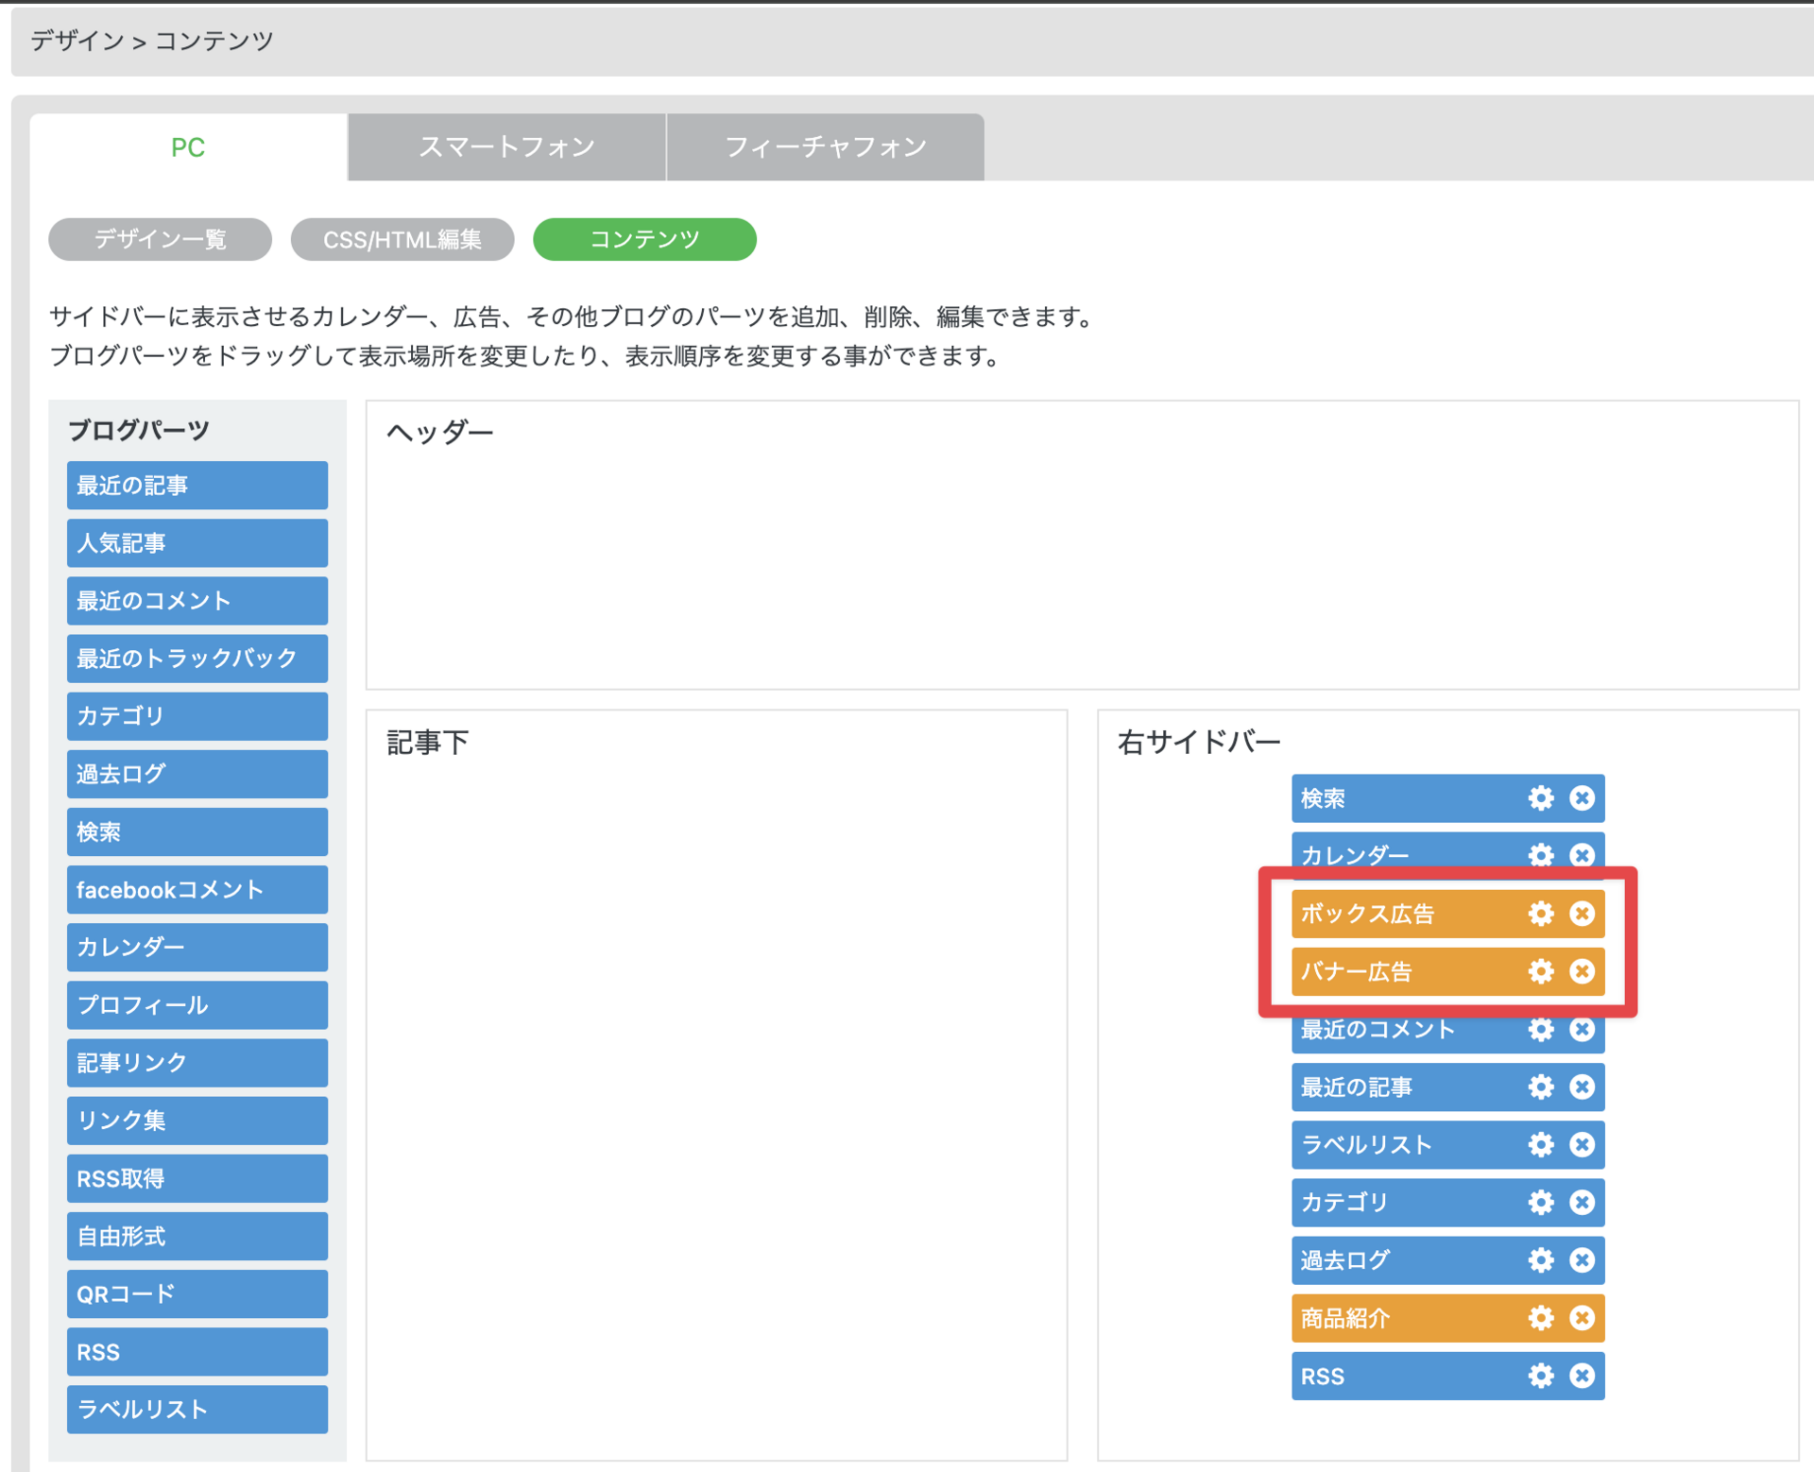This screenshot has width=1814, height=1472.
Task: Select the QRコード blog part
Action: pyautogui.click(x=197, y=1293)
